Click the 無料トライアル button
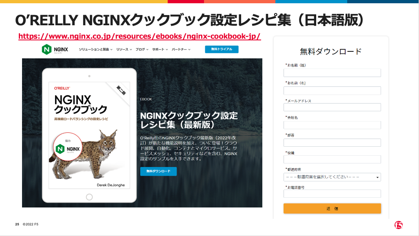419x236 pixels. (222, 49)
